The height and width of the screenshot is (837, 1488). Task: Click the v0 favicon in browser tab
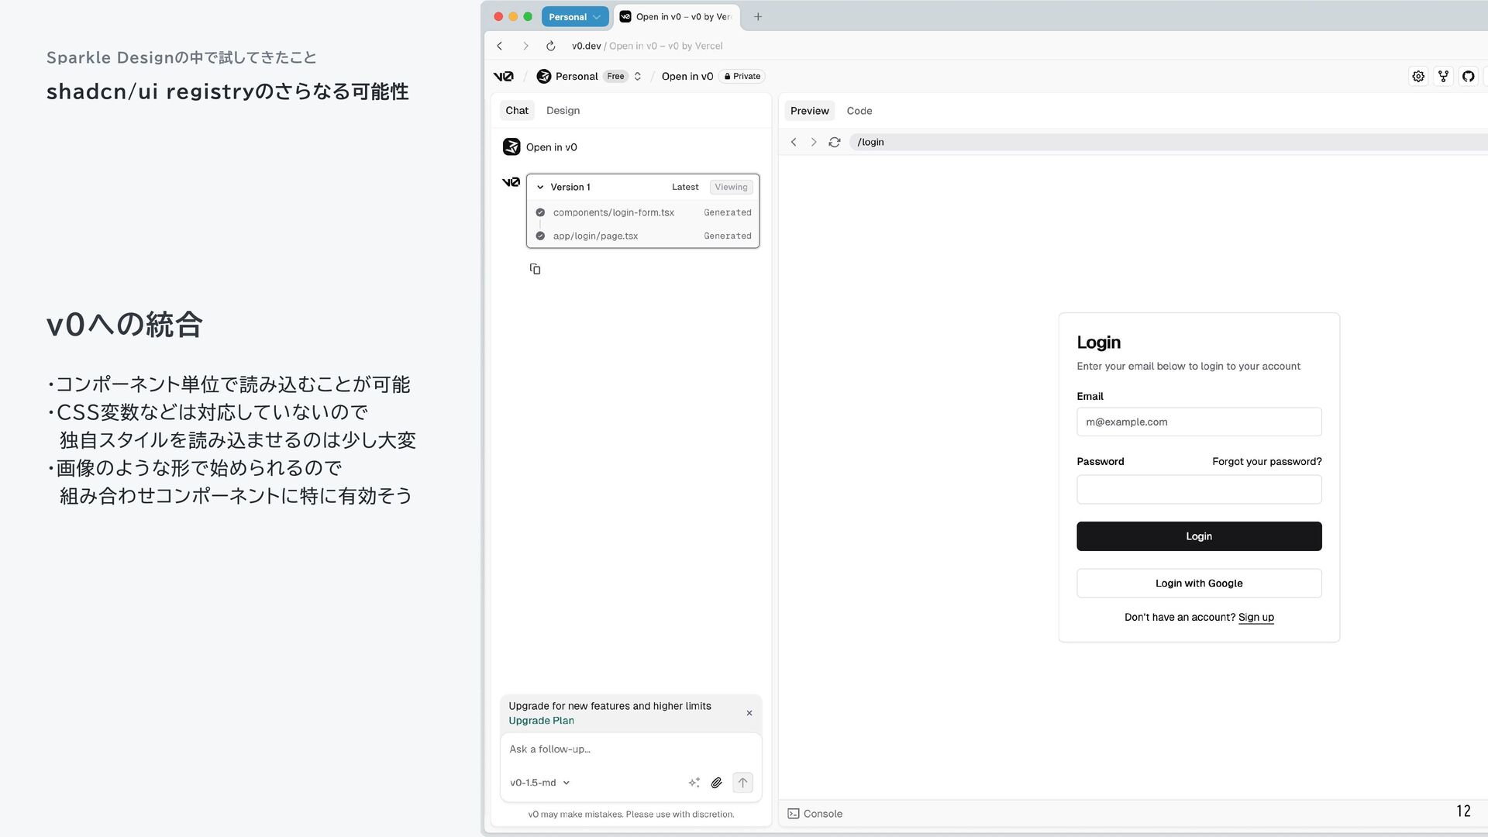[625, 16]
